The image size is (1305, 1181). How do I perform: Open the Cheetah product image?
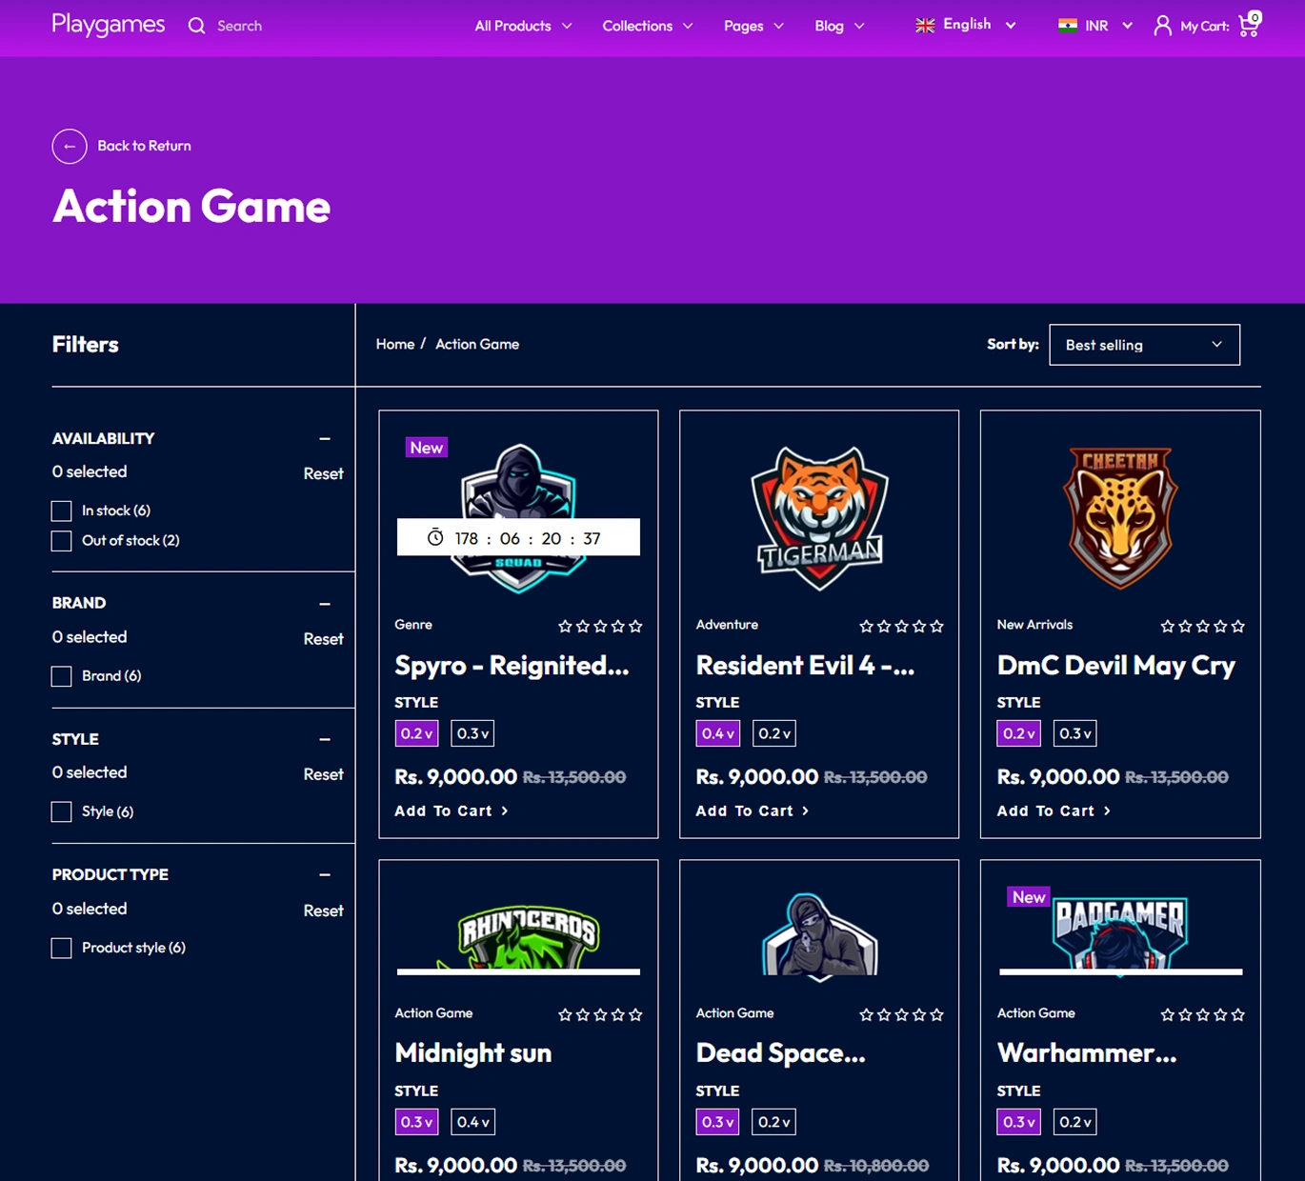(1120, 517)
